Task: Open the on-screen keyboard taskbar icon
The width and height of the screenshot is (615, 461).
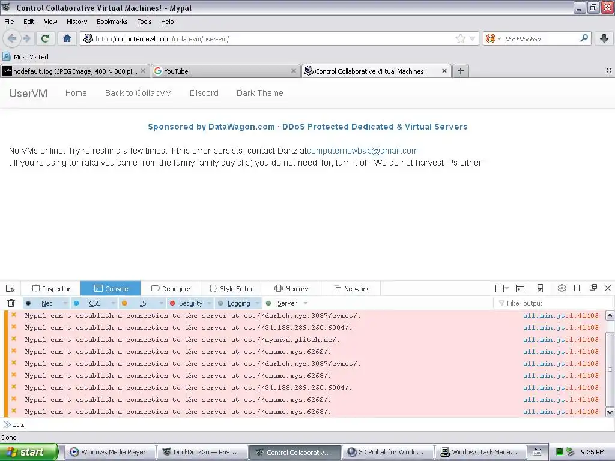Action: pyautogui.click(x=536, y=453)
